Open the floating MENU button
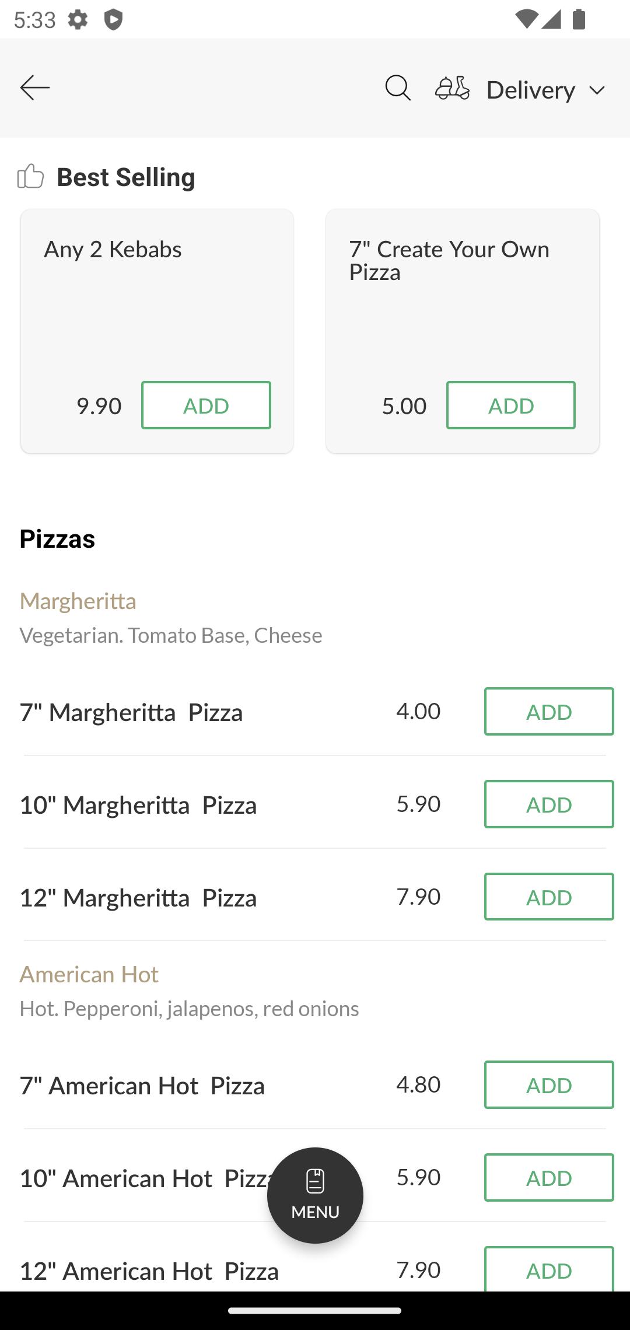This screenshot has width=630, height=1330. (315, 1195)
